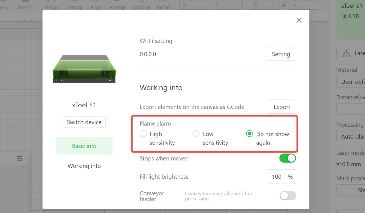Click the USB connection status icon
This screenshot has height=213, width=365.
(x=344, y=16)
